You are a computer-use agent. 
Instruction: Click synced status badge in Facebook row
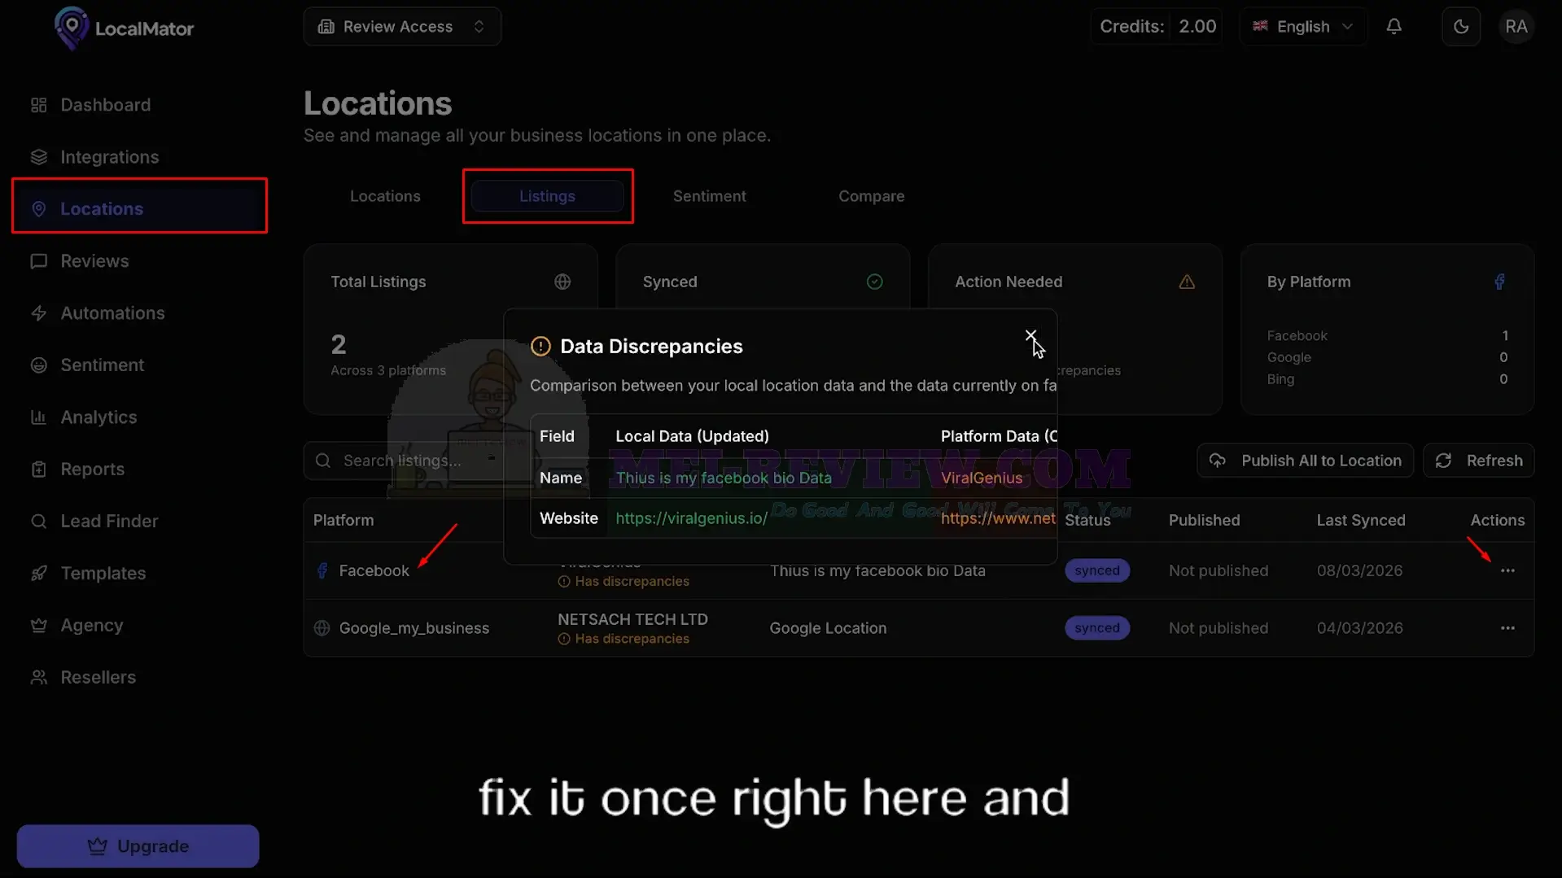1096,570
